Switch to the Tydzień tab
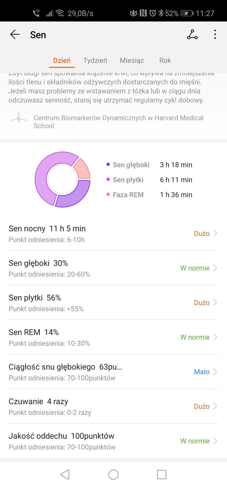Image resolution: width=227 pixels, height=487 pixels. [x=95, y=60]
